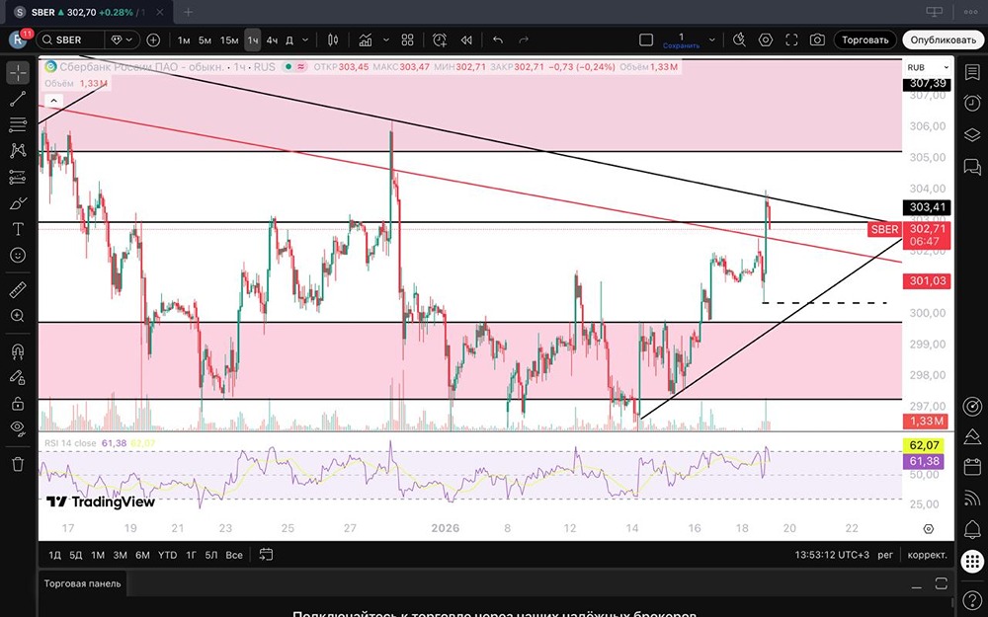Click the Торговать button
Screen dimensions: 988x617
coord(865,39)
